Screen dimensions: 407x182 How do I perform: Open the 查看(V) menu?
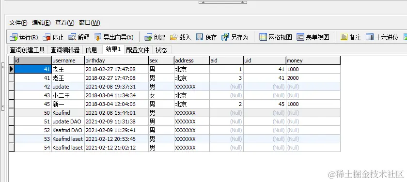tap(64, 23)
